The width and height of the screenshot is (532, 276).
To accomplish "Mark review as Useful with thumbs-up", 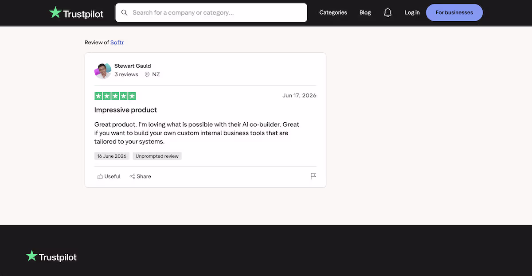I will tap(109, 176).
